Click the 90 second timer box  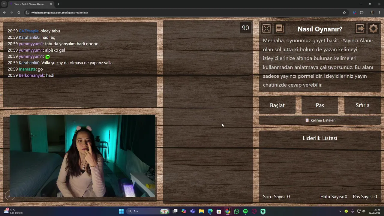245,28
